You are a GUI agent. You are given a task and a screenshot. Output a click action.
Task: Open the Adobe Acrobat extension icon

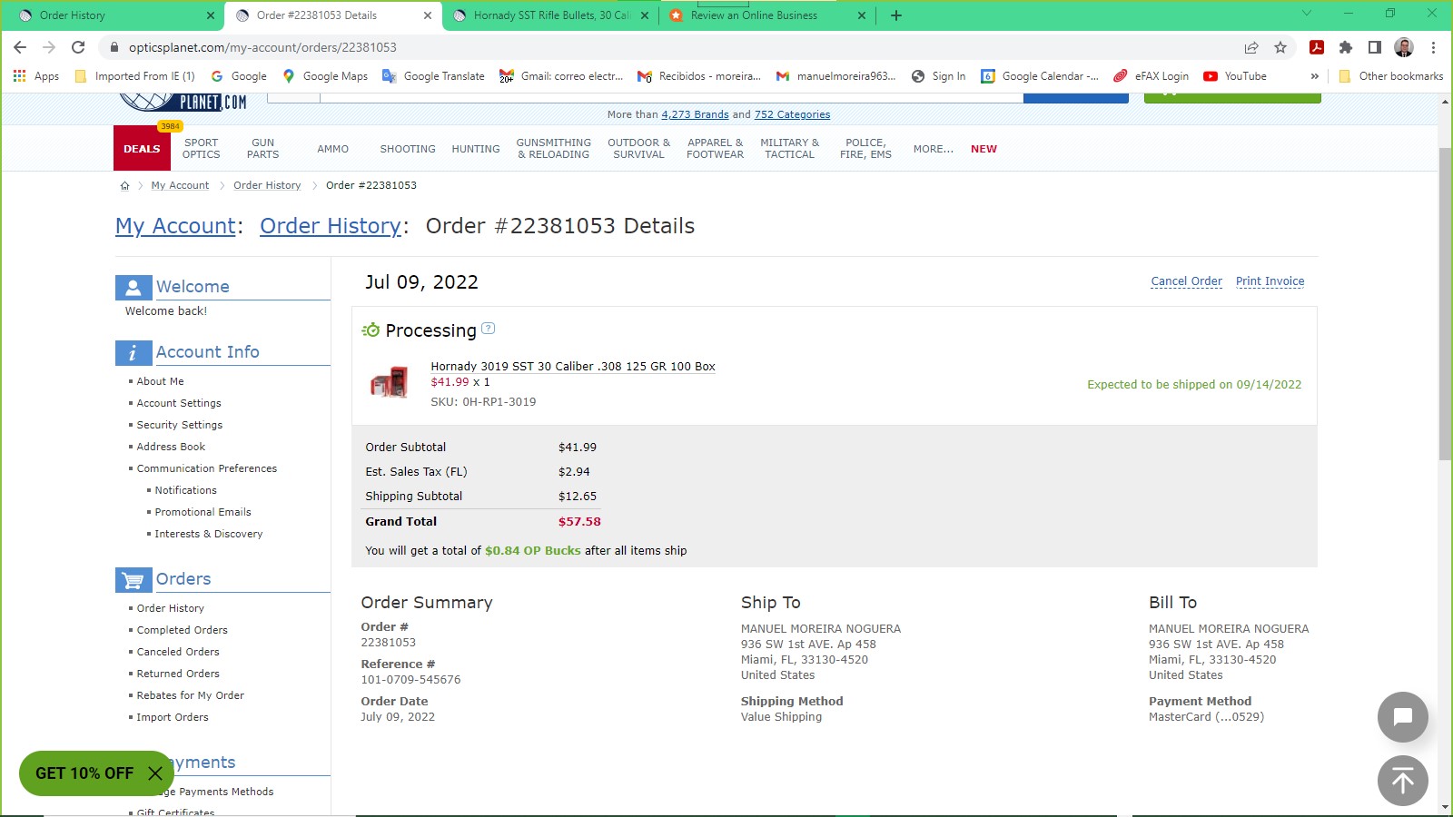1318,47
